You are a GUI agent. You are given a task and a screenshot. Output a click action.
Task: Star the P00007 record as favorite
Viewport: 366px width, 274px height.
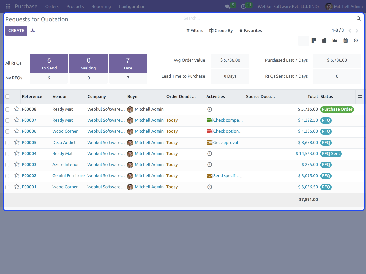pos(17,120)
